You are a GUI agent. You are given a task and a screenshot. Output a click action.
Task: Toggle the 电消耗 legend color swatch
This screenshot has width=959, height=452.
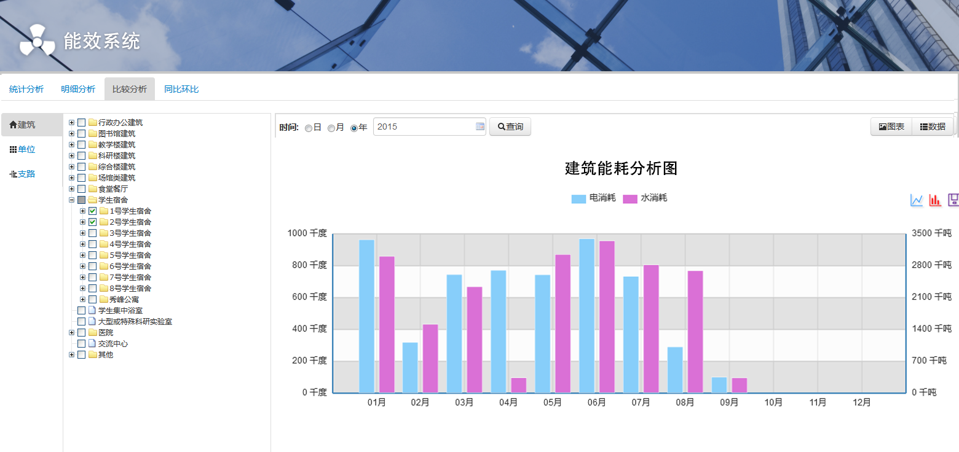click(x=578, y=198)
